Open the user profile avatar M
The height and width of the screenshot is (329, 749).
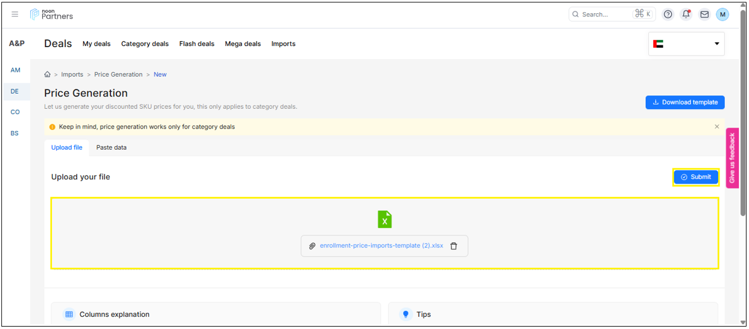pyautogui.click(x=722, y=14)
